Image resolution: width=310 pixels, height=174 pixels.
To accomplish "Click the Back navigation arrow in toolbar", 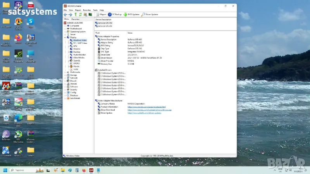I will 65,14.
